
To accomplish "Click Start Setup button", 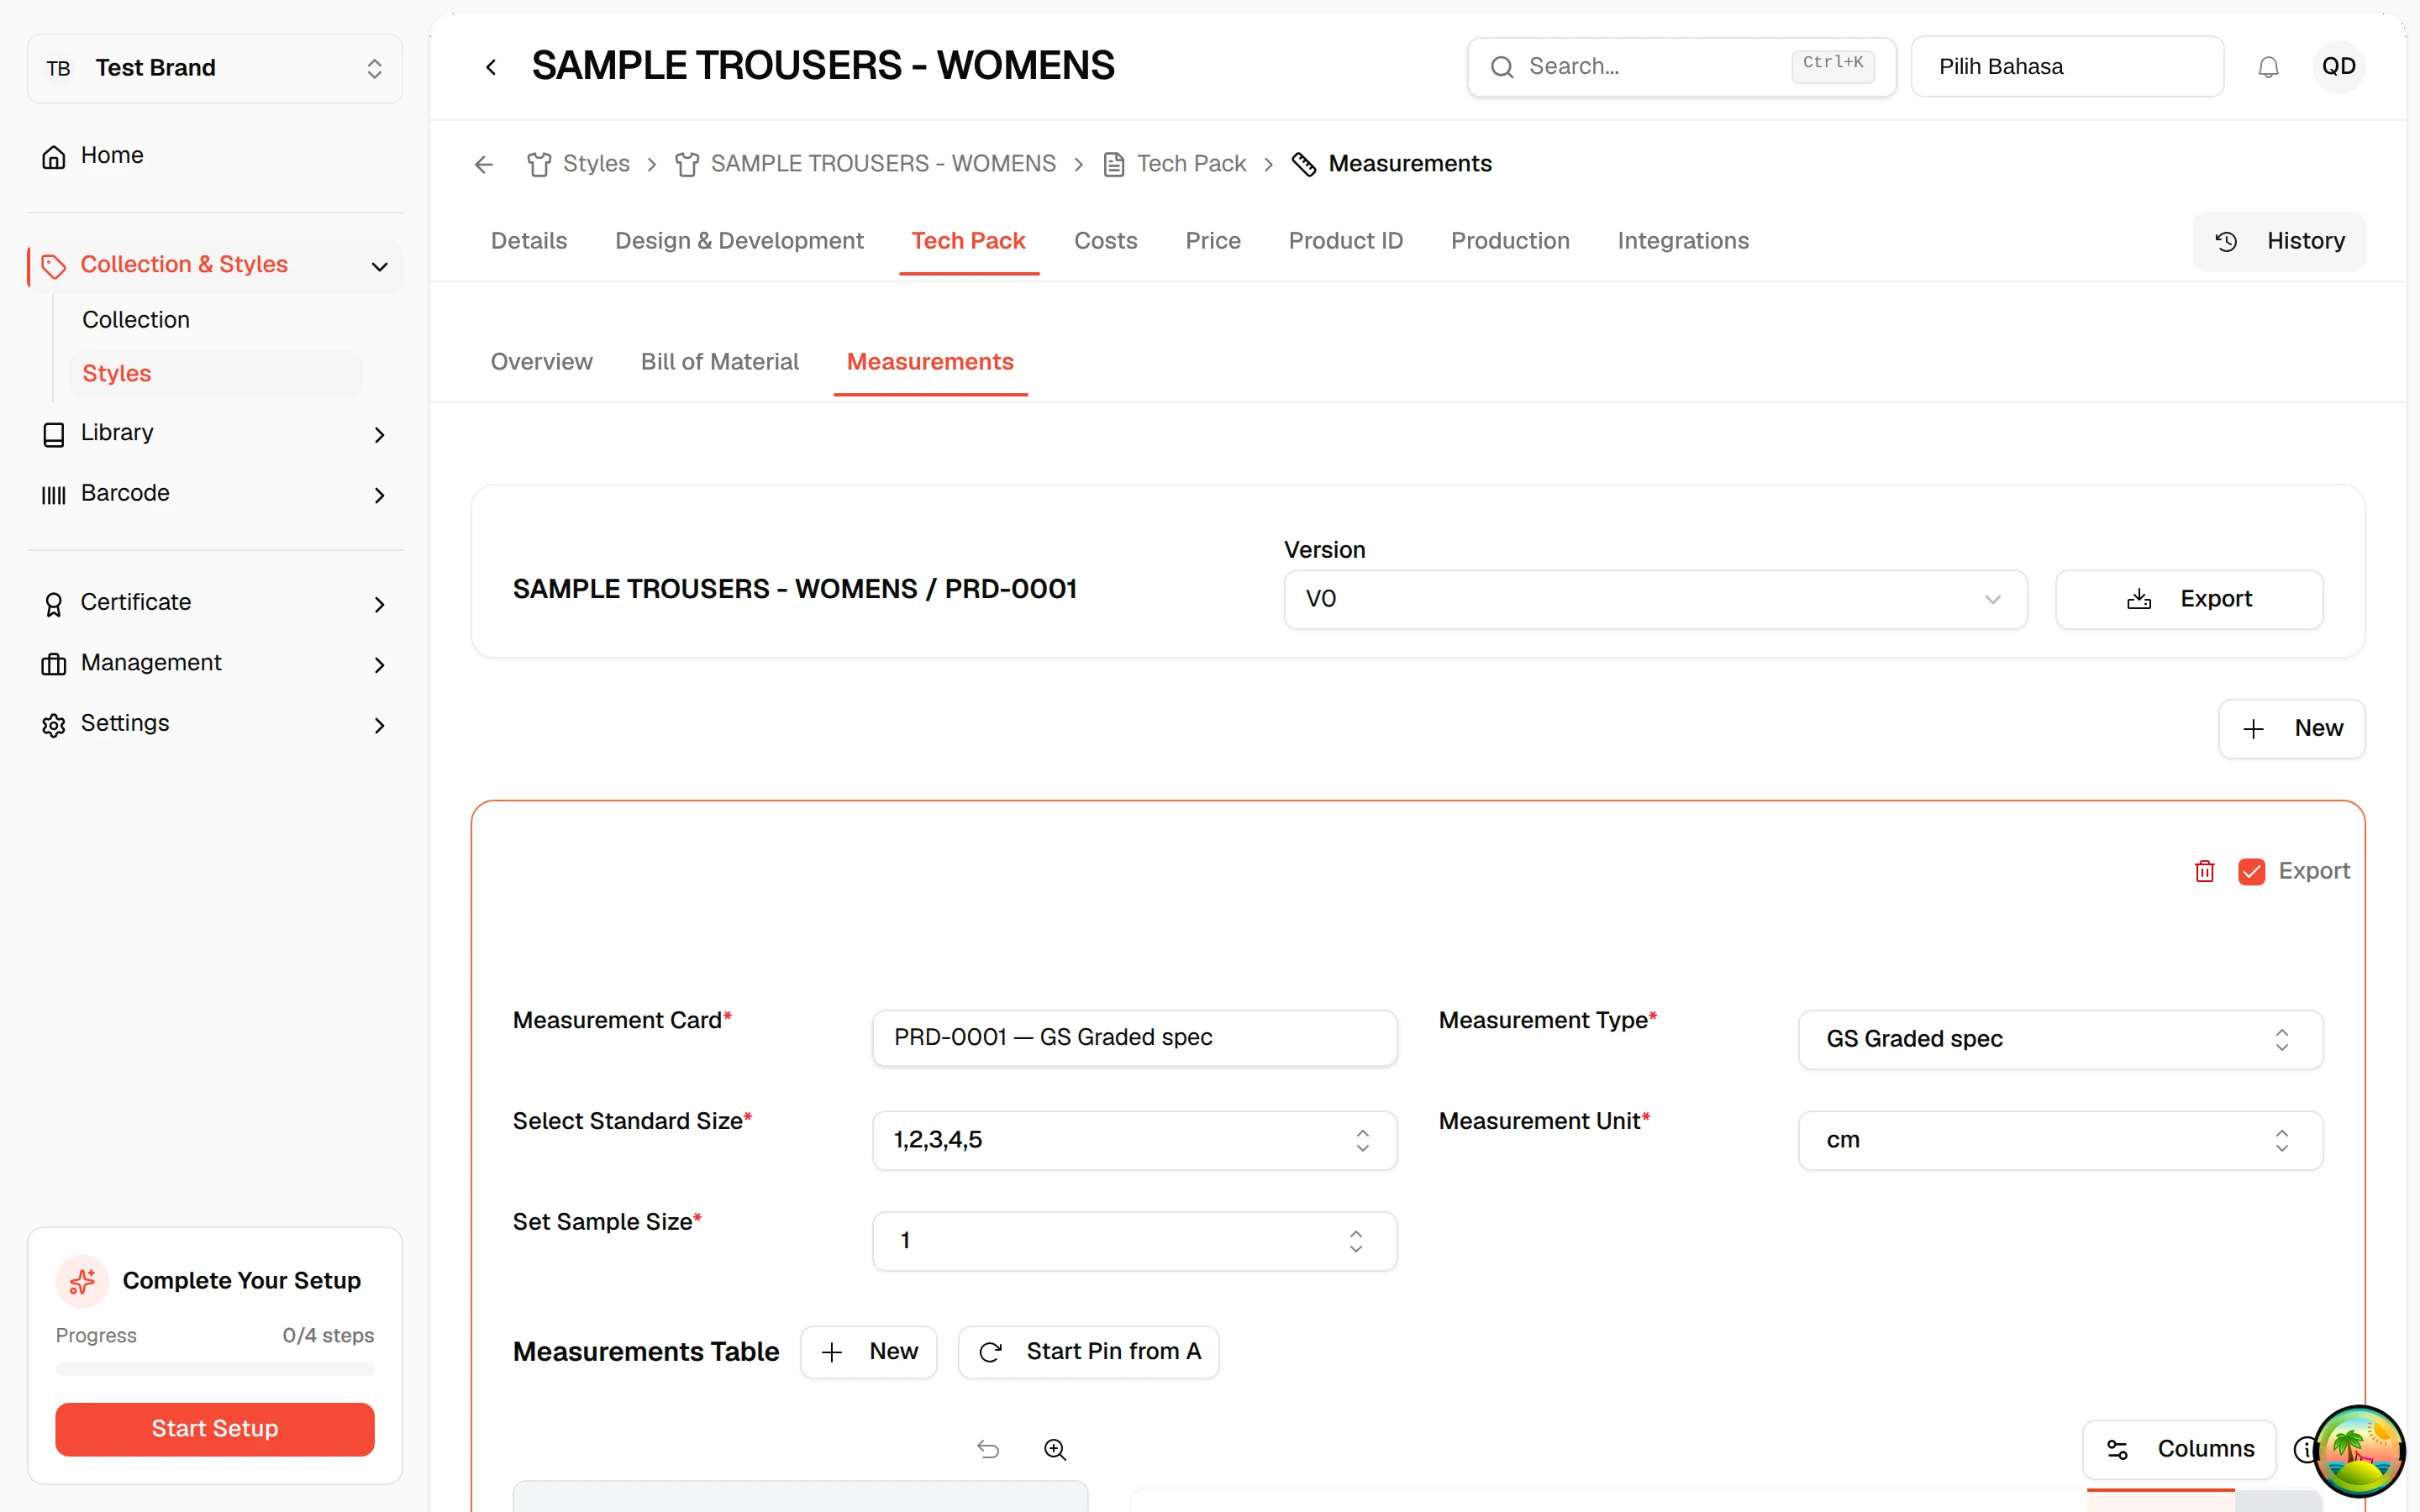I will [215, 1429].
